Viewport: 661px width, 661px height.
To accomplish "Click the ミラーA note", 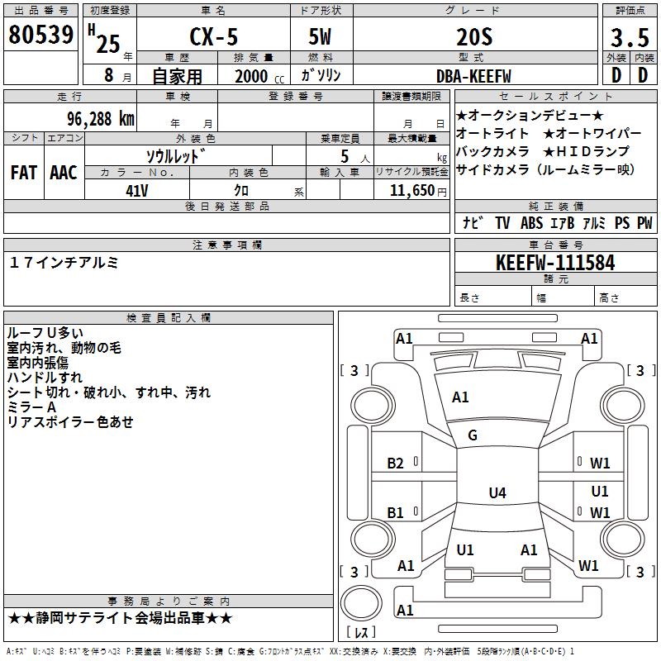I will [31, 407].
